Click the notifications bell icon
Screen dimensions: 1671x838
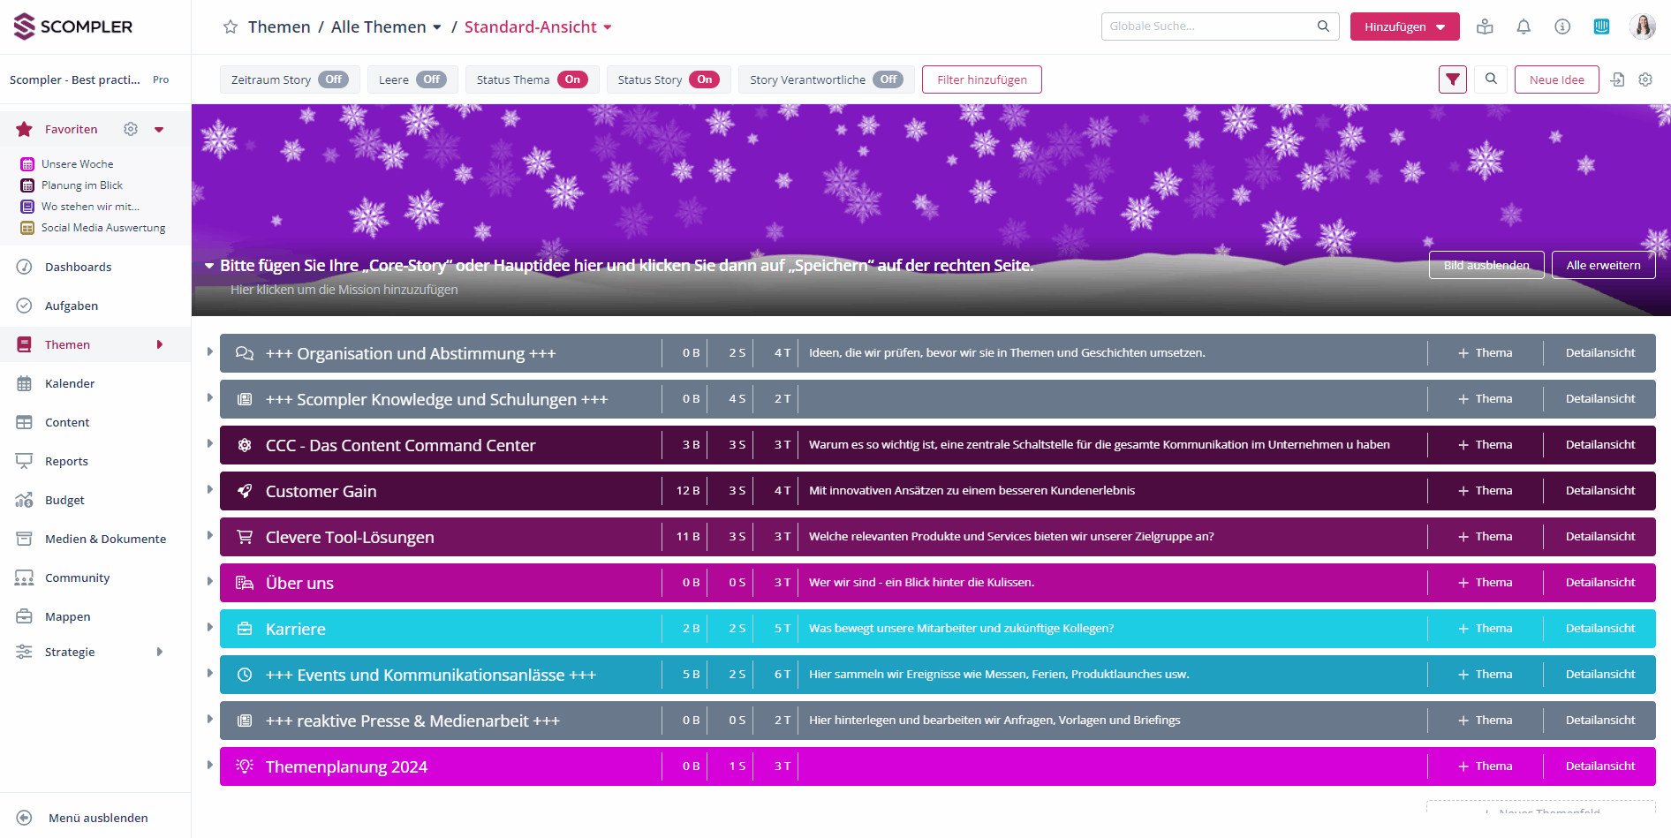coord(1523,26)
